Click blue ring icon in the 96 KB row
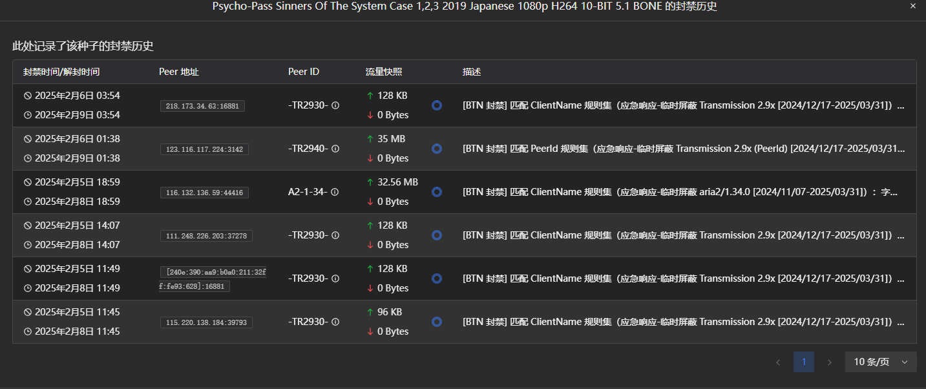Image resolution: width=926 pixels, height=389 pixels. click(x=437, y=322)
